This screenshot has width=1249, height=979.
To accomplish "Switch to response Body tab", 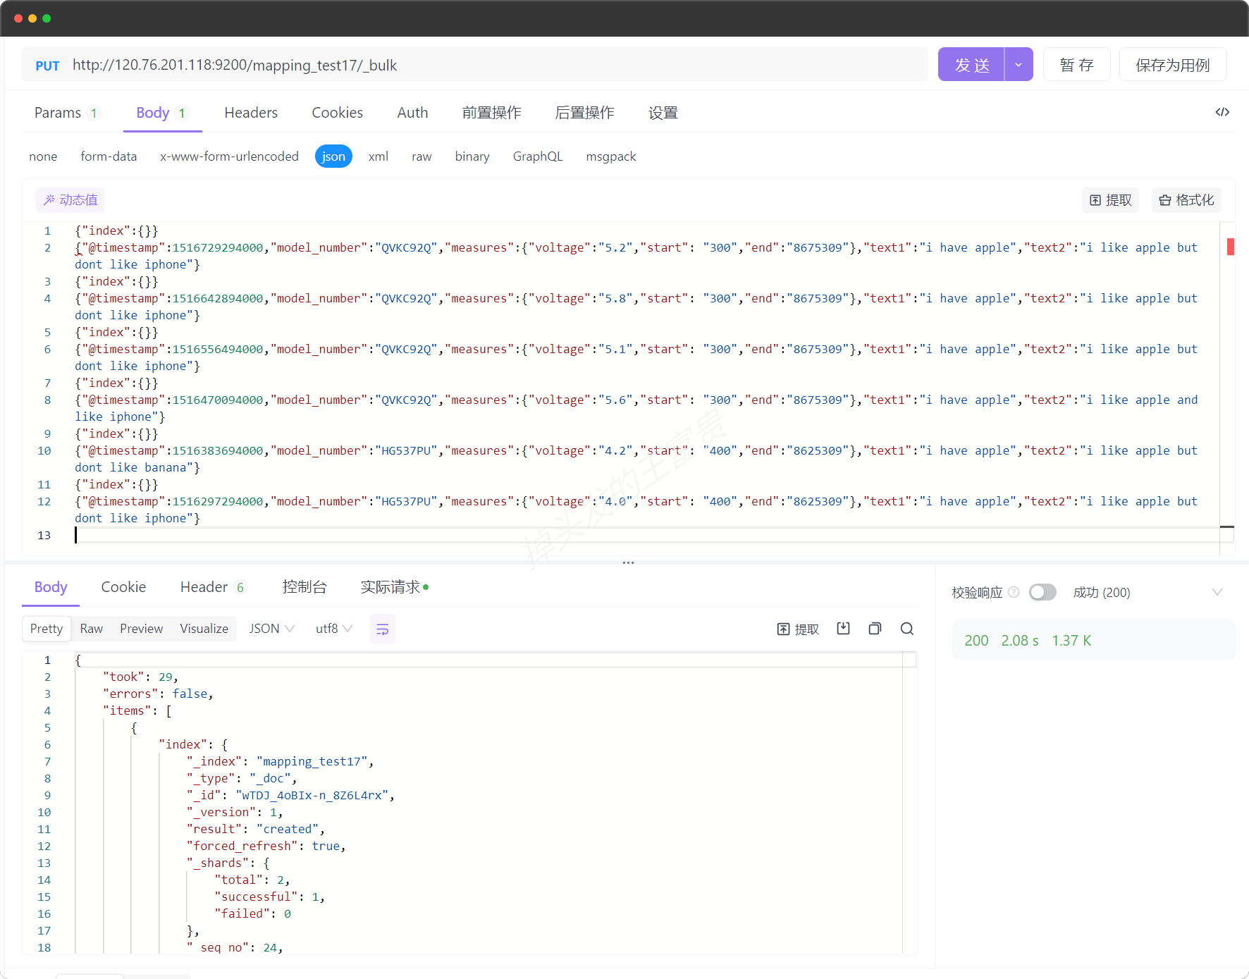I will coord(51,587).
